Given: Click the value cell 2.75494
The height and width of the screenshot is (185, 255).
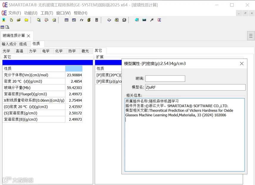Looking at the screenshot, I should coord(74,100).
